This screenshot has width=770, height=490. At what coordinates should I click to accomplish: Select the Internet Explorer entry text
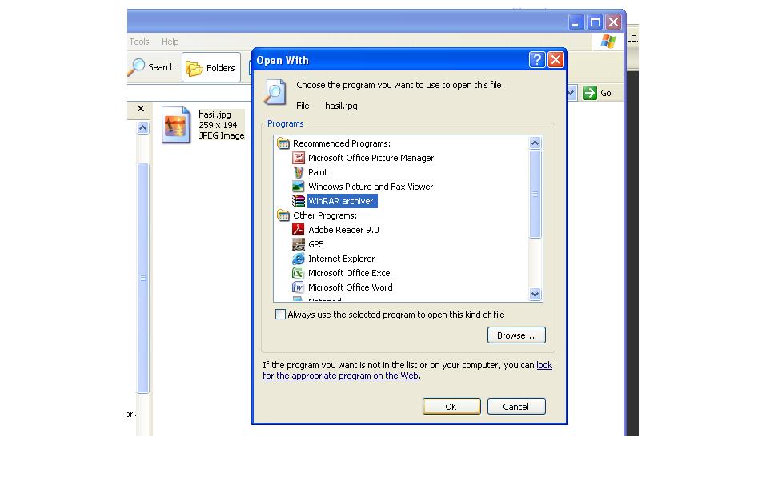pyautogui.click(x=341, y=259)
